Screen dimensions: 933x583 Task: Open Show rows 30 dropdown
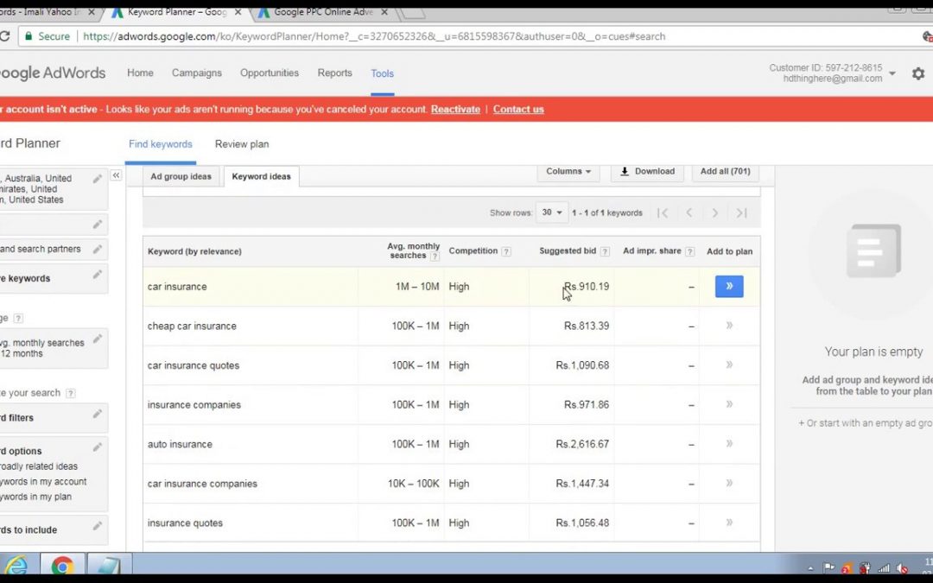[551, 212]
